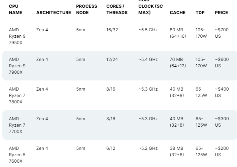Click the ~$700 US price cell
The height and width of the screenshot is (167, 237).
coord(222,33)
